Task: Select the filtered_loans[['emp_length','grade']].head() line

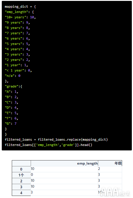Action: [49, 145]
